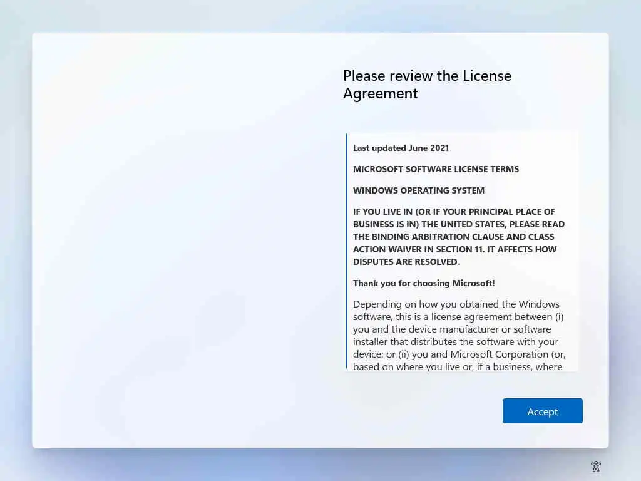
Task: Select the 'Last updated June 2021' line
Action: (401, 148)
